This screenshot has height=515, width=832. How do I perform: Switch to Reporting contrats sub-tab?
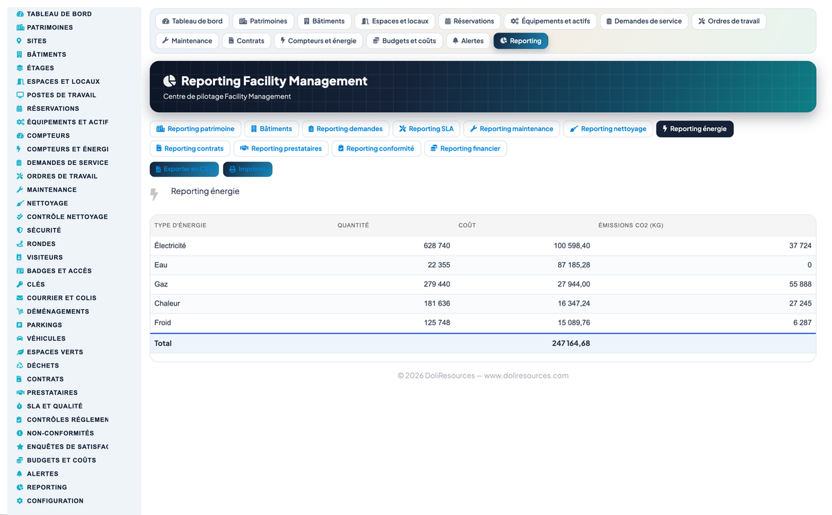pos(190,148)
